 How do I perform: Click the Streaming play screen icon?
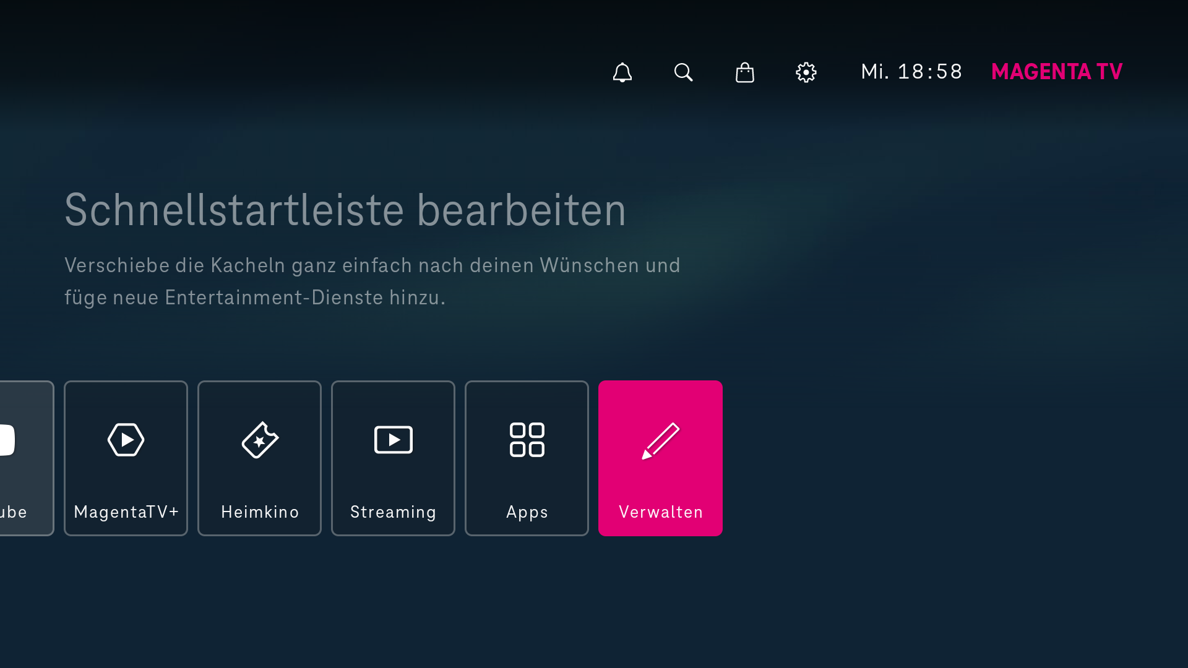(x=393, y=440)
